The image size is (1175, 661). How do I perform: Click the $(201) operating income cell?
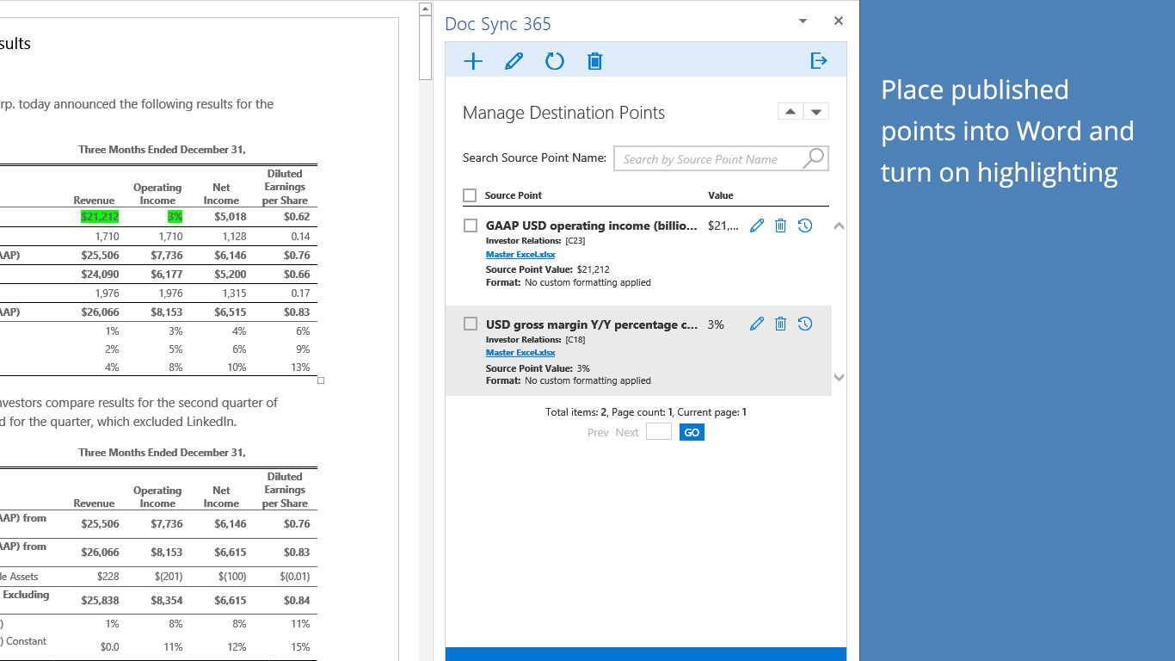pyautogui.click(x=169, y=577)
